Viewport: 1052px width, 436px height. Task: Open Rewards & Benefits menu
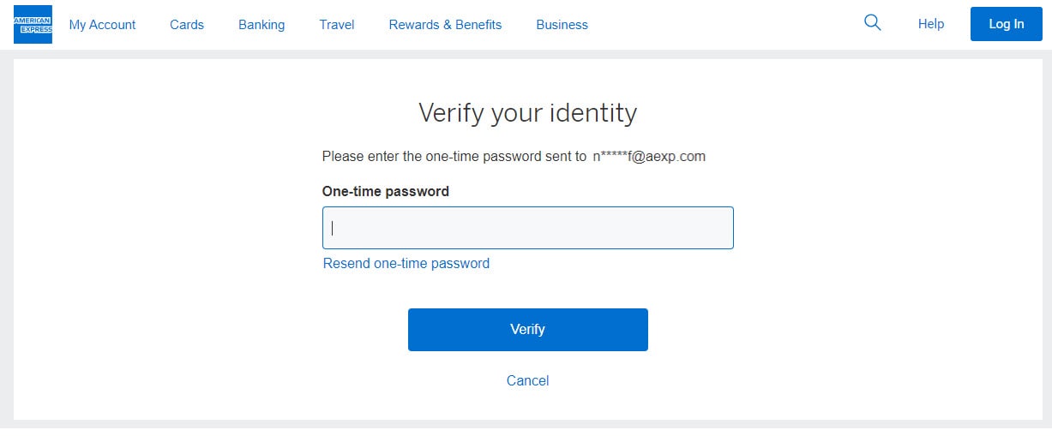click(x=445, y=25)
